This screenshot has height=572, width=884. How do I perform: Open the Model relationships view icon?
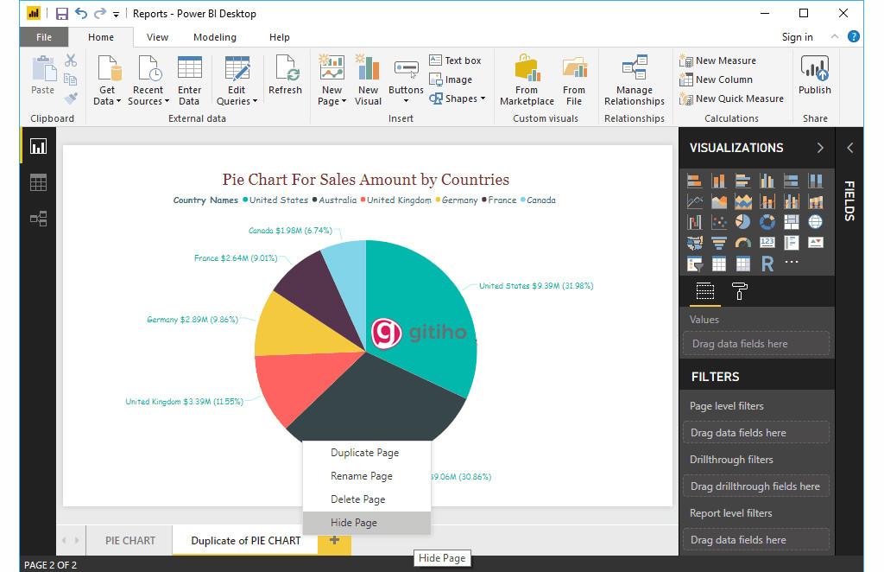point(38,219)
